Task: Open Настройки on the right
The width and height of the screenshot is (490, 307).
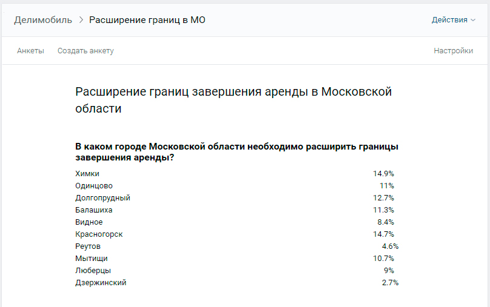Action: [453, 51]
